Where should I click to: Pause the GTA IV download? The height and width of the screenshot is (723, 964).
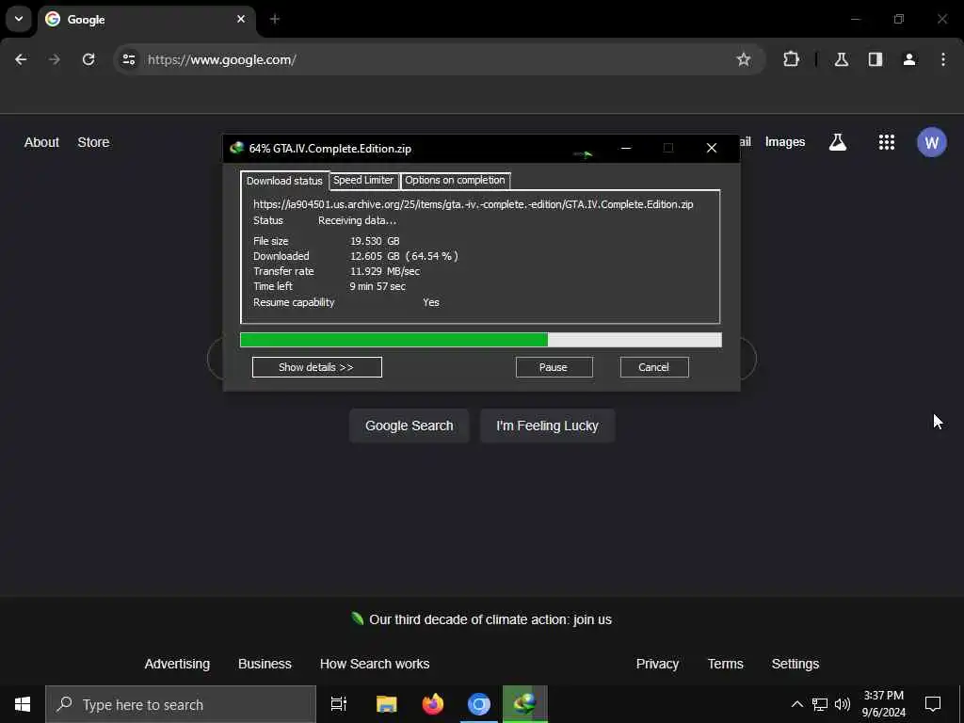pos(554,367)
